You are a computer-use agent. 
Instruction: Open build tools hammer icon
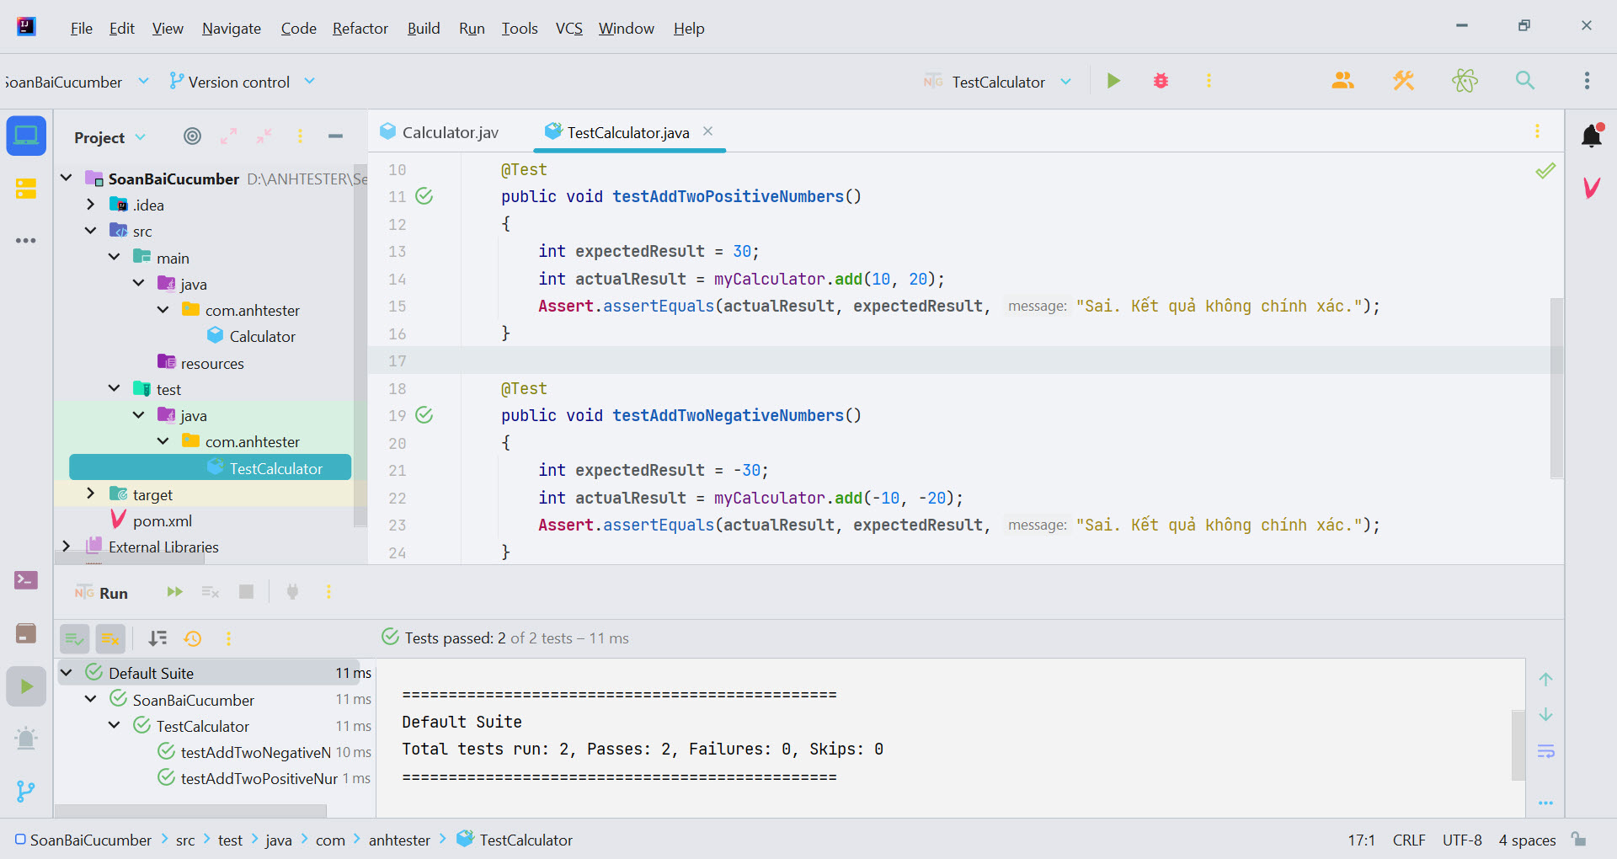pos(1403,81)
